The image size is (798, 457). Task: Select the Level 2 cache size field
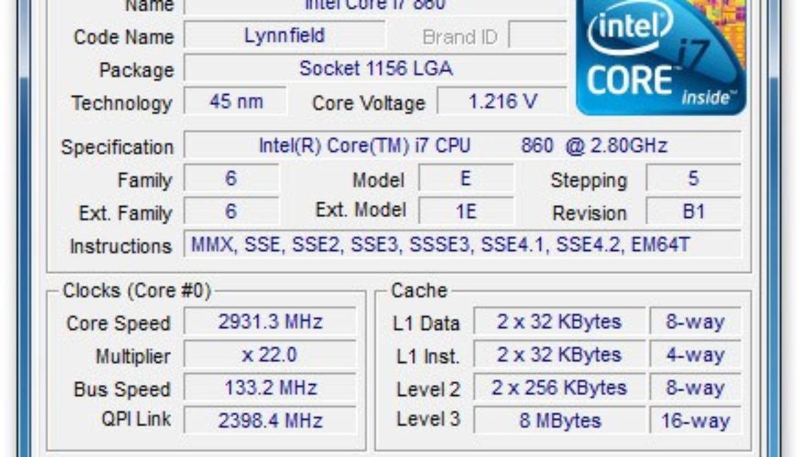click(559, 388)
